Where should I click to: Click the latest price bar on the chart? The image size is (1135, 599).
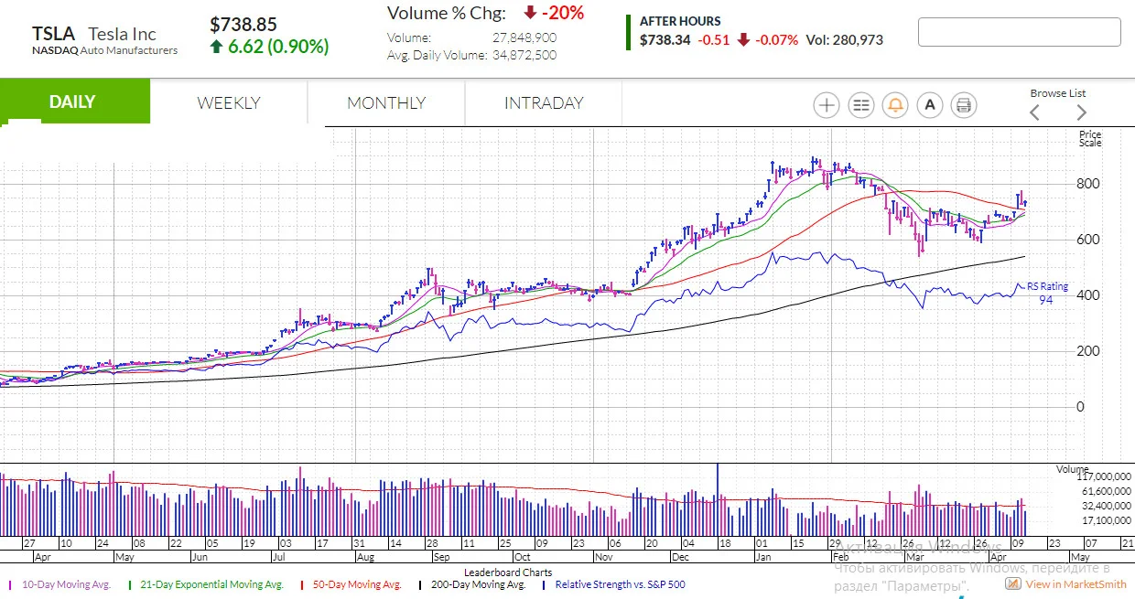click(1024, 204)
